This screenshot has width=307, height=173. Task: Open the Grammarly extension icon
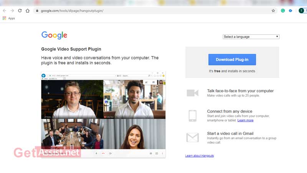click(283, 11)
